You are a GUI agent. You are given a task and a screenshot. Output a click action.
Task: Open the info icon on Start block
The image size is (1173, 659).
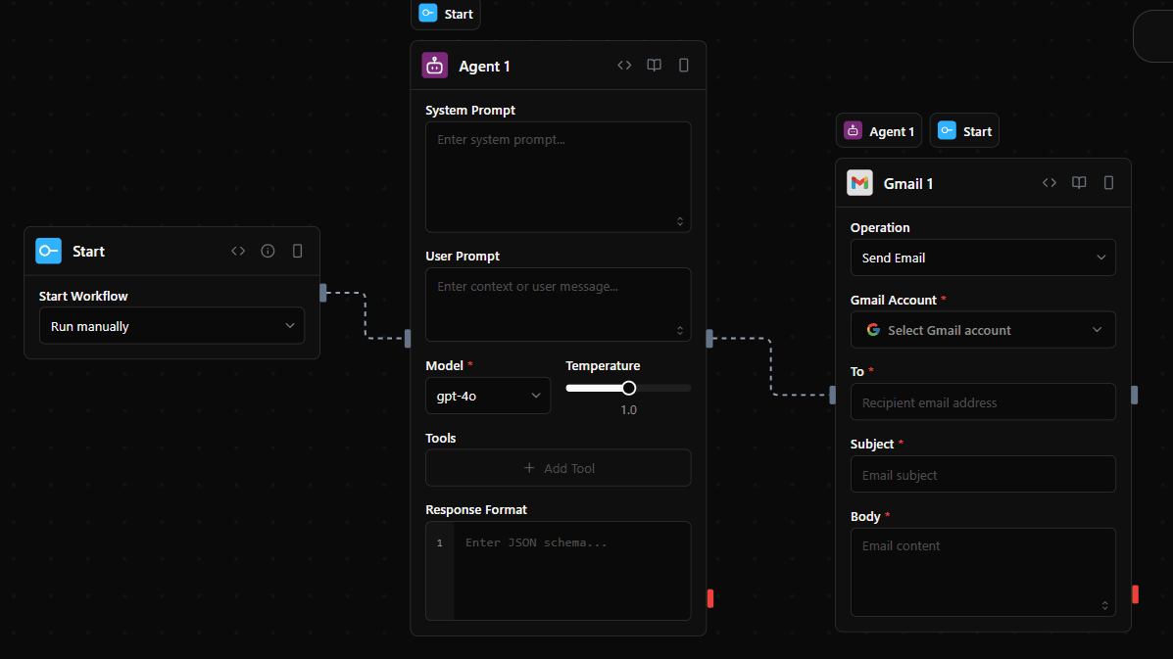tap(268, 252)
